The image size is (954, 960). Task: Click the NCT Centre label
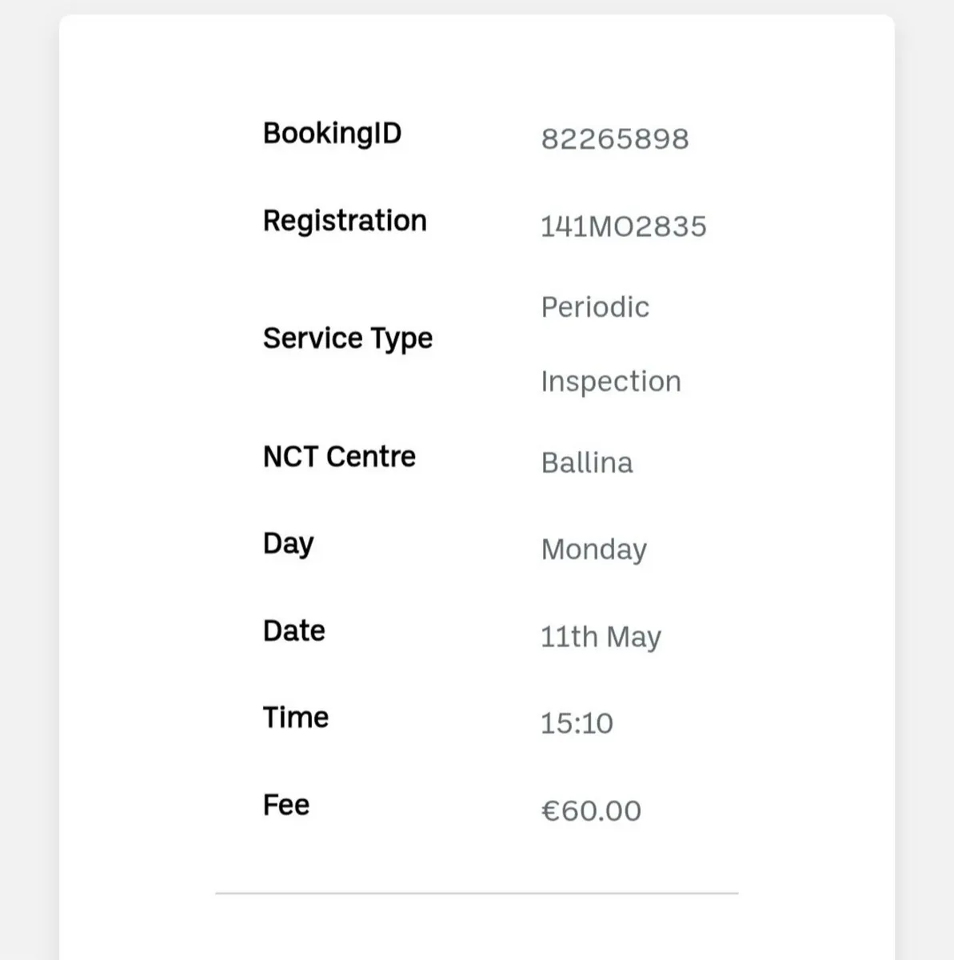pos(339,457)
